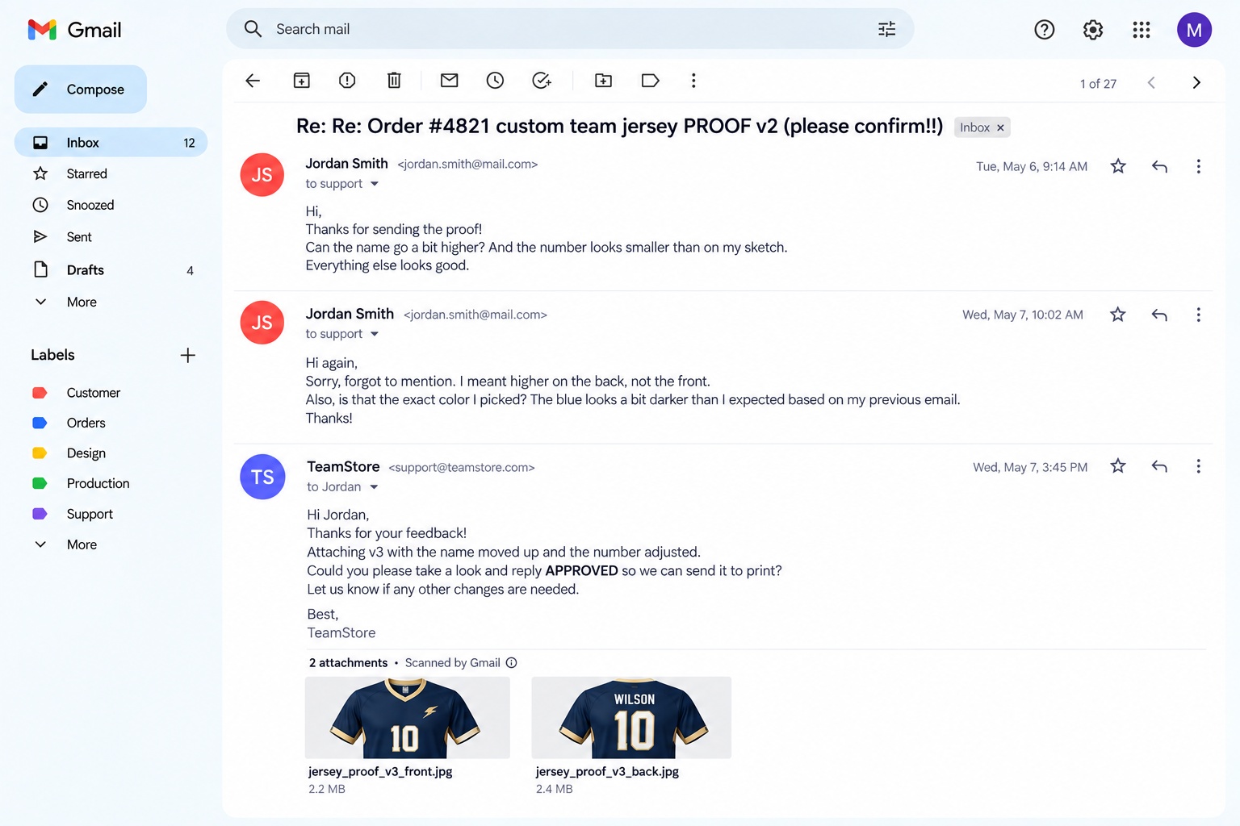This screenshot has height=826, width=1240.
Task: Open Gmail Help
Action: pos(1045,30)
